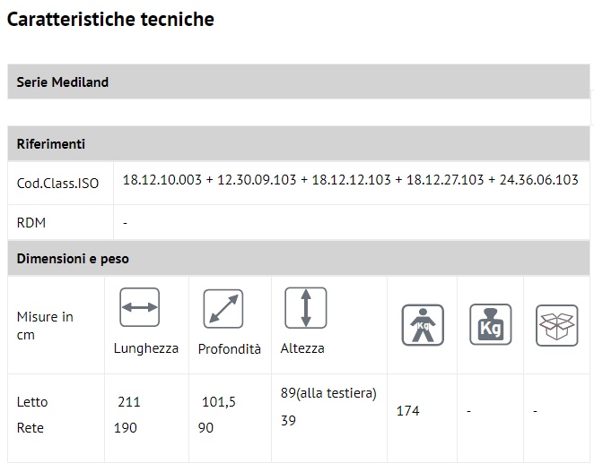Click the open box packaging icon

coord(556,324)
